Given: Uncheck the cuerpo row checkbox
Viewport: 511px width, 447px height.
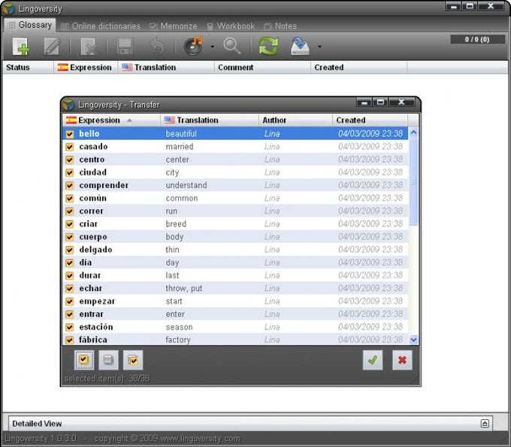Looking at the screenshot, I should pos(70,237).
